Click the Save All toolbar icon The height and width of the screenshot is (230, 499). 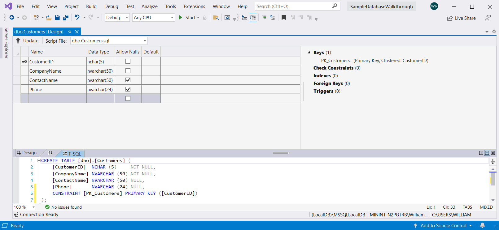pyautogui.click(x=65, y=18)
